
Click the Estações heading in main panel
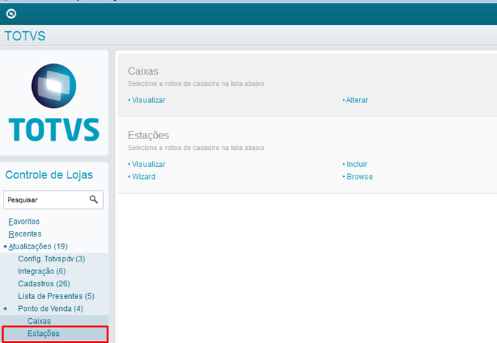point(149,135)
